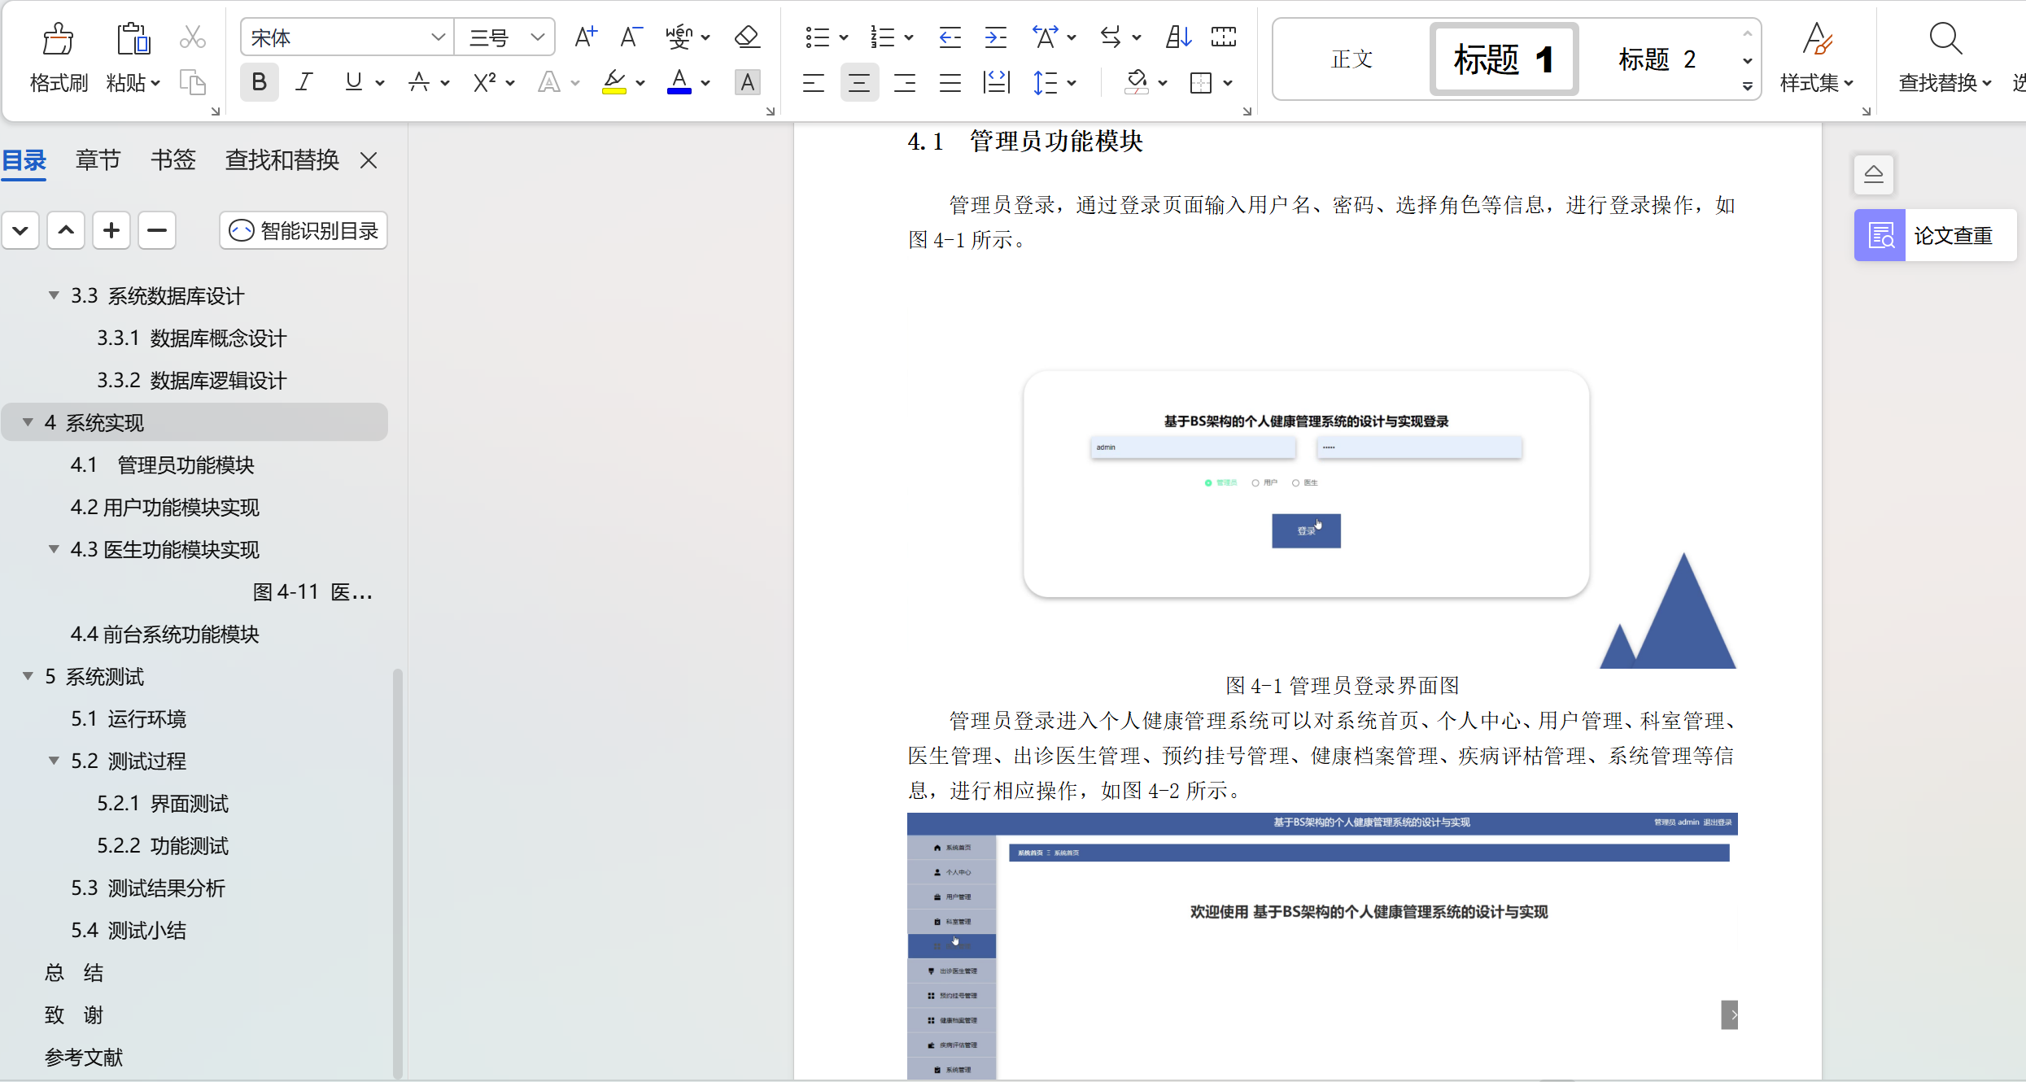The image size is (2026, 1082).
Task: Toggle italic formatting
Action: tap(304, 82)
